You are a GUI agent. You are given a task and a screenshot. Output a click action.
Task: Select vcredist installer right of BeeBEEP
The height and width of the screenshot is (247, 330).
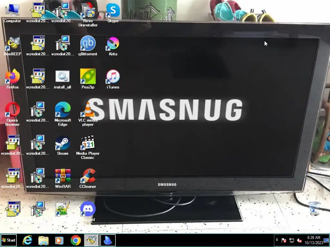coord(37,46)
